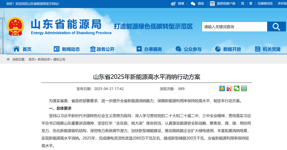Open the 微博 link in top bar
The height and width of the screenshot is (150, 287).
click(178, 3)
